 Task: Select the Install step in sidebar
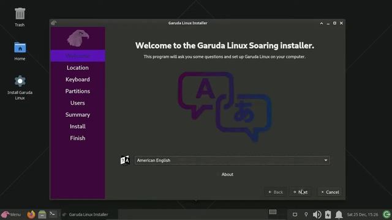(78, 127)
